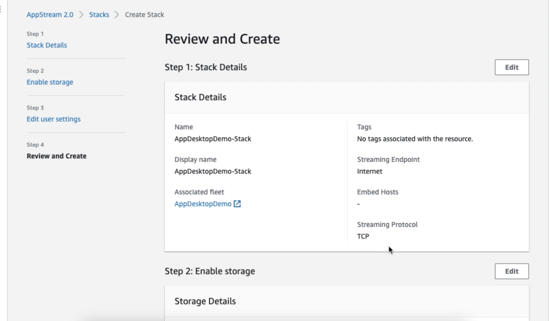Click the breadcrumb chevron after AppStream 2.0
This screenshot has height=321, width=550.
pos(82,14)
